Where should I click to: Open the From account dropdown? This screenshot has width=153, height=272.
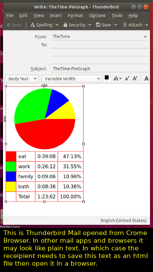(99, 37)
